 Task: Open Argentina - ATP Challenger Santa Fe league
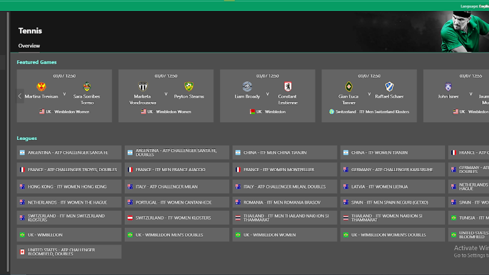pyautogui.click(x=69, y=152)
